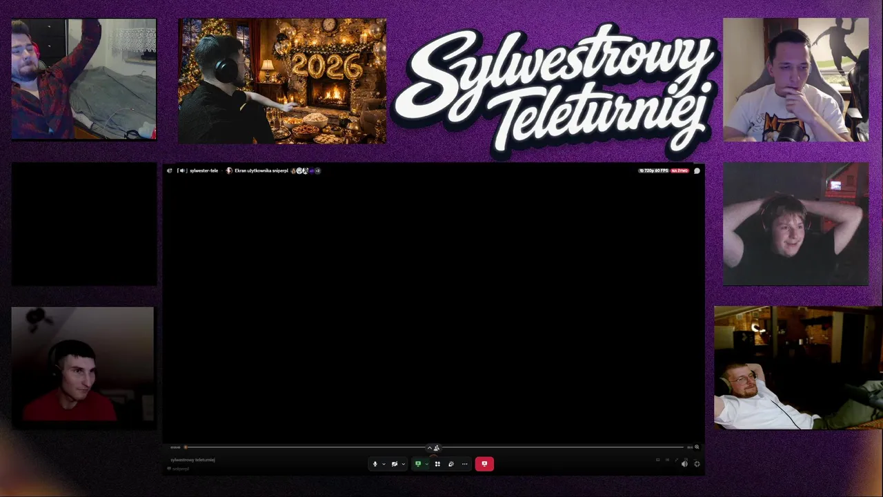883x497 pixels.
Task: Select the webcam of man holding mug
Action: [795, 79]
